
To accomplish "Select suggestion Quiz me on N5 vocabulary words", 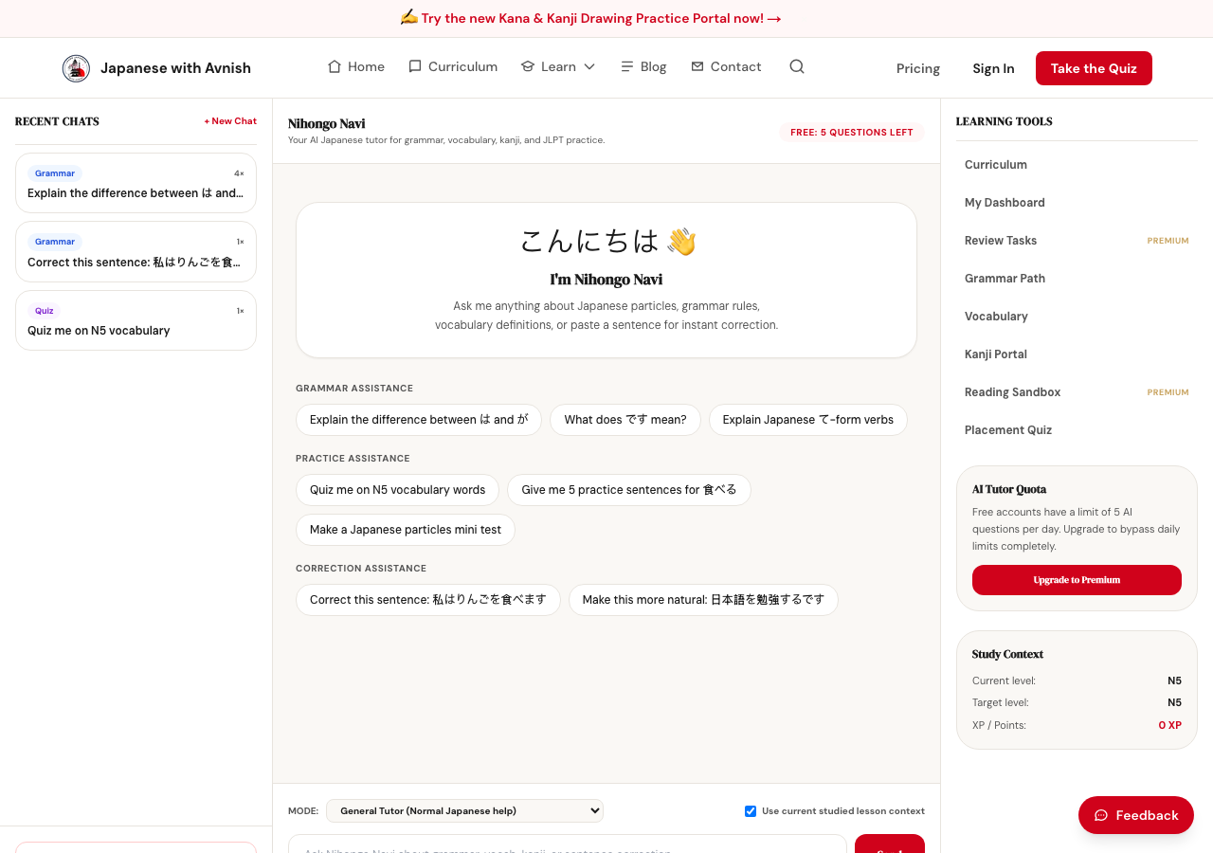I will 397,490.
